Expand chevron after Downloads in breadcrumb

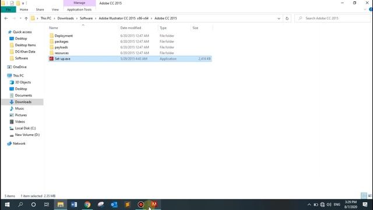[77, 18]
